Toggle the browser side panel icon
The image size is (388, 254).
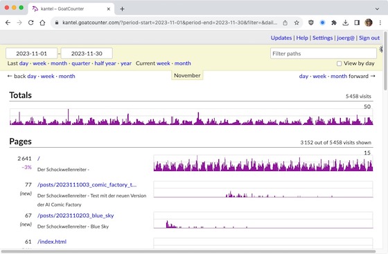pos(357,23)
